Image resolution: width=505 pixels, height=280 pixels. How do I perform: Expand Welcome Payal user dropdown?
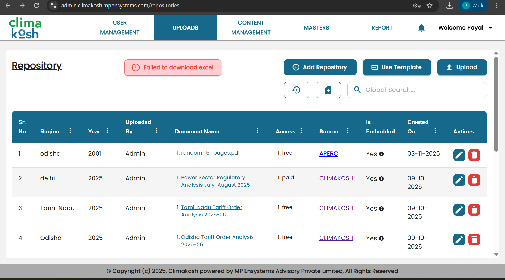490,28
